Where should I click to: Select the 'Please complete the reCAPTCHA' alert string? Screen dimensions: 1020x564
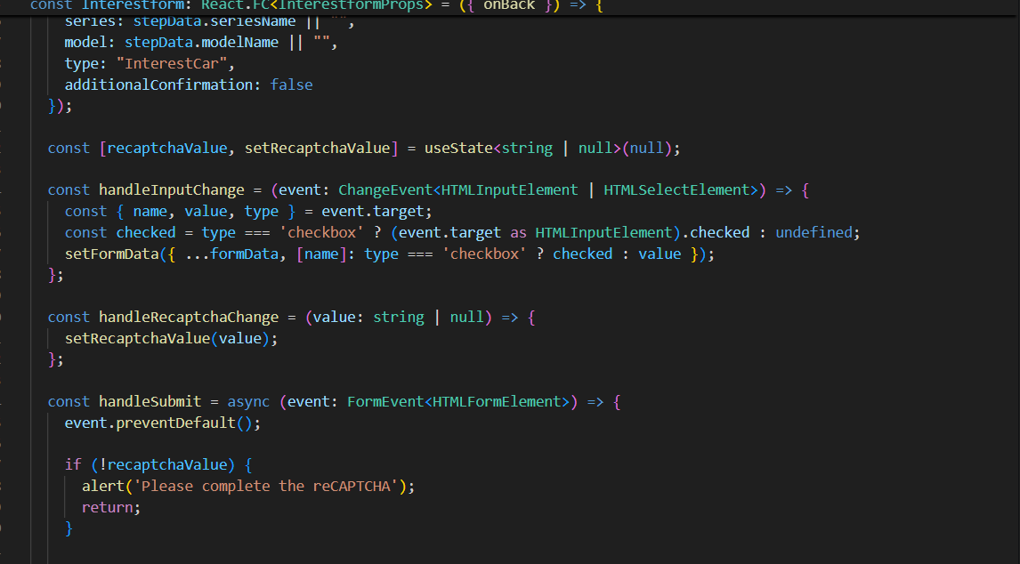[267, 486]
